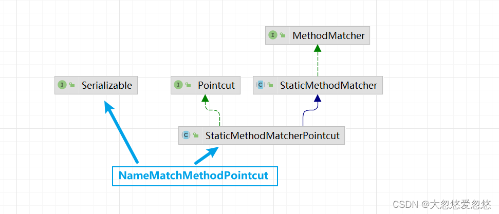Click the lock icon next to StaticMethodMatcher

pos(270,85)
